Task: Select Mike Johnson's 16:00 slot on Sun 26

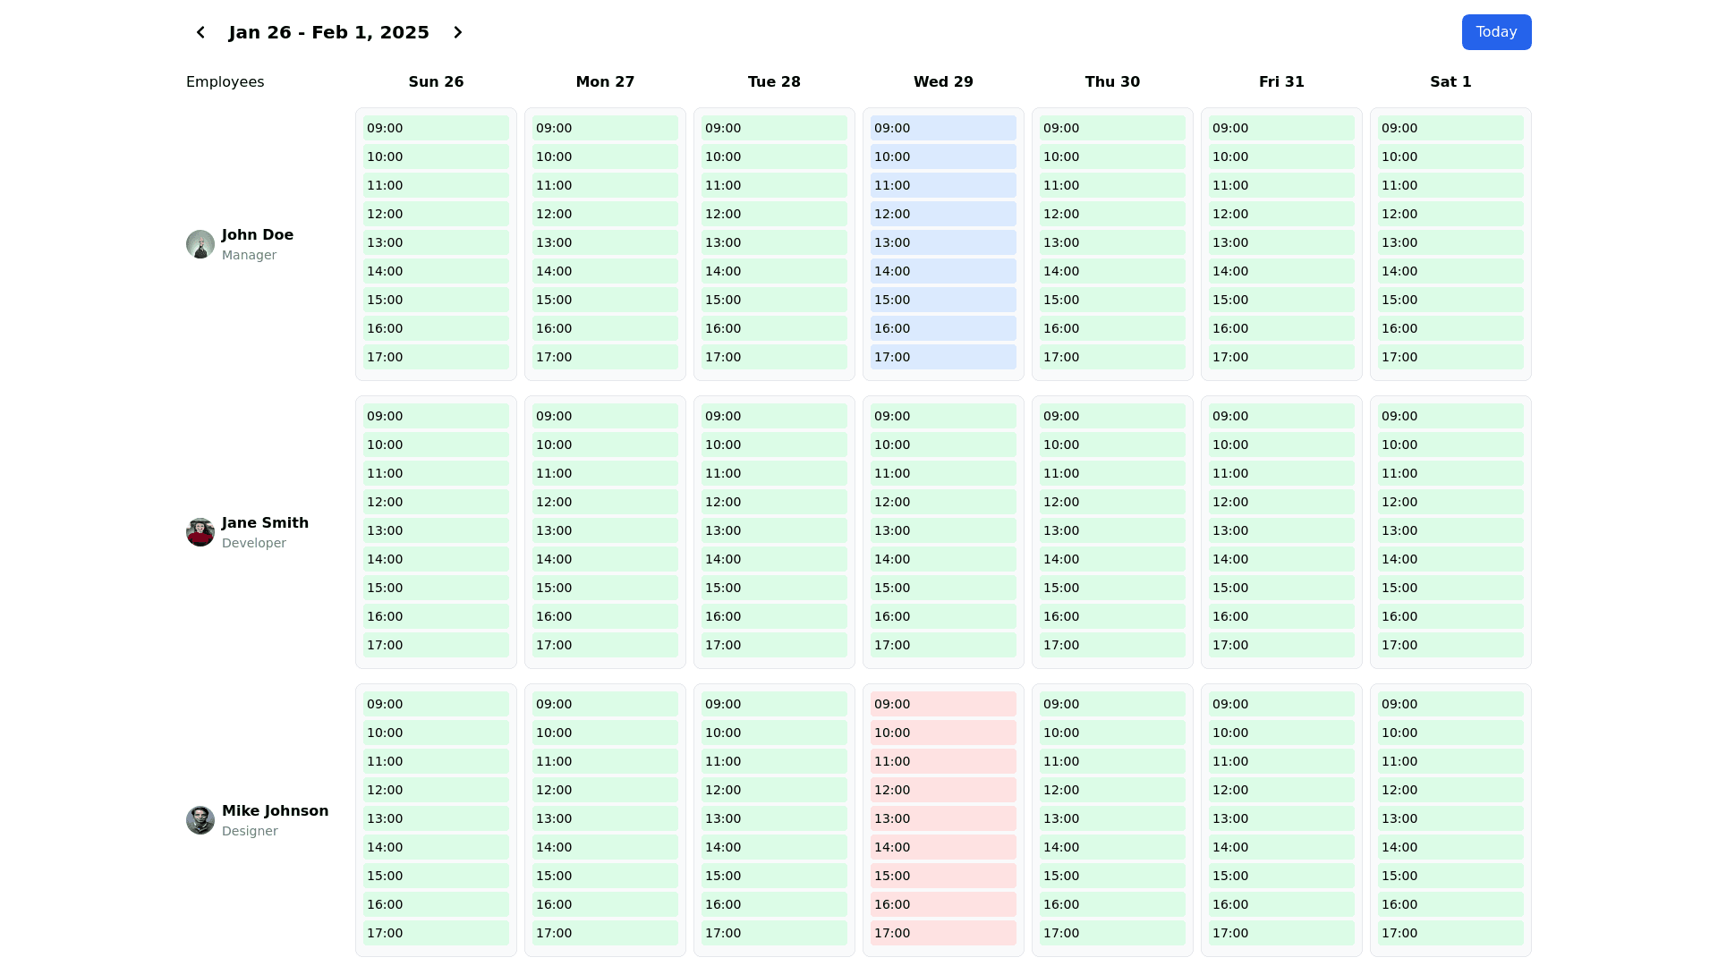Action: pos(436,904)
